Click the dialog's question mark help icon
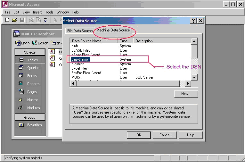 coord(193,21)
